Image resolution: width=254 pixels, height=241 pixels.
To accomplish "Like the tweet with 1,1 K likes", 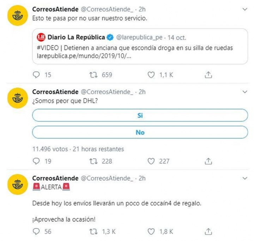I will (x=151, y=75).
